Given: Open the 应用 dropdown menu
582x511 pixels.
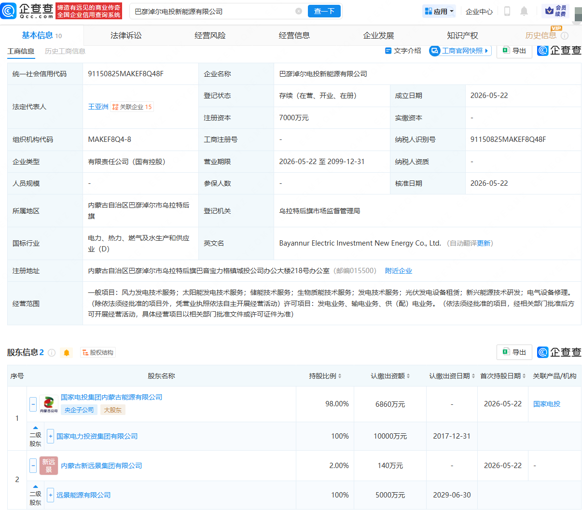Looking at the screenshot, I should click(439, 11).
